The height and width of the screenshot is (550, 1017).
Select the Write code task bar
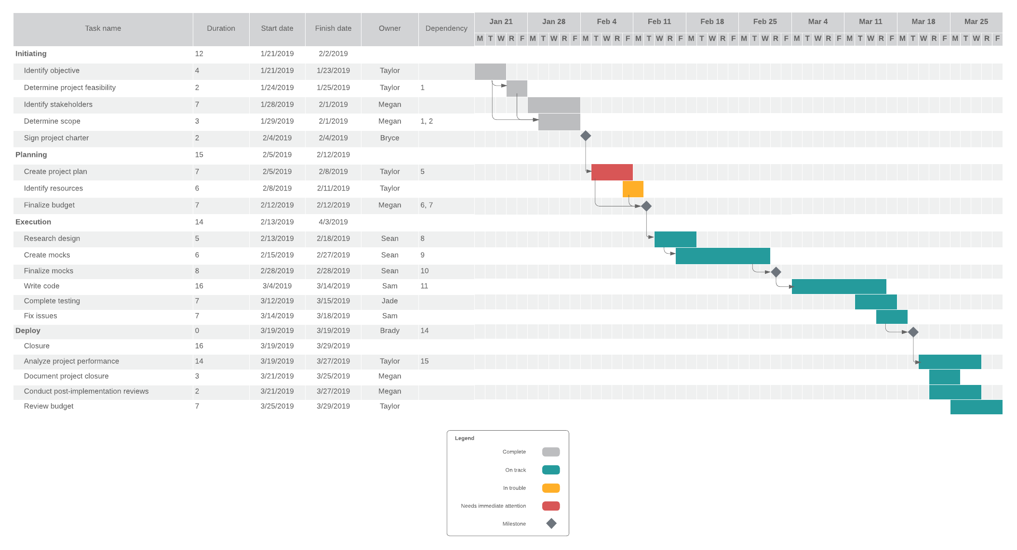839,286
